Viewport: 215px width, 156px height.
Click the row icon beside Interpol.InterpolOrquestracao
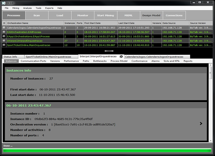click(4, 40)
